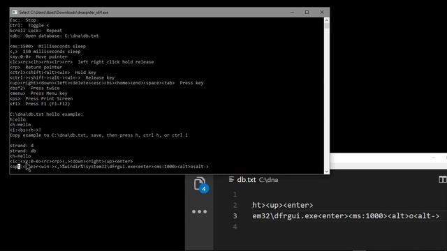Click the console line '<rp> Return pointer'
The height and width of the screenshot is (251, 447).
pos(36,67)
